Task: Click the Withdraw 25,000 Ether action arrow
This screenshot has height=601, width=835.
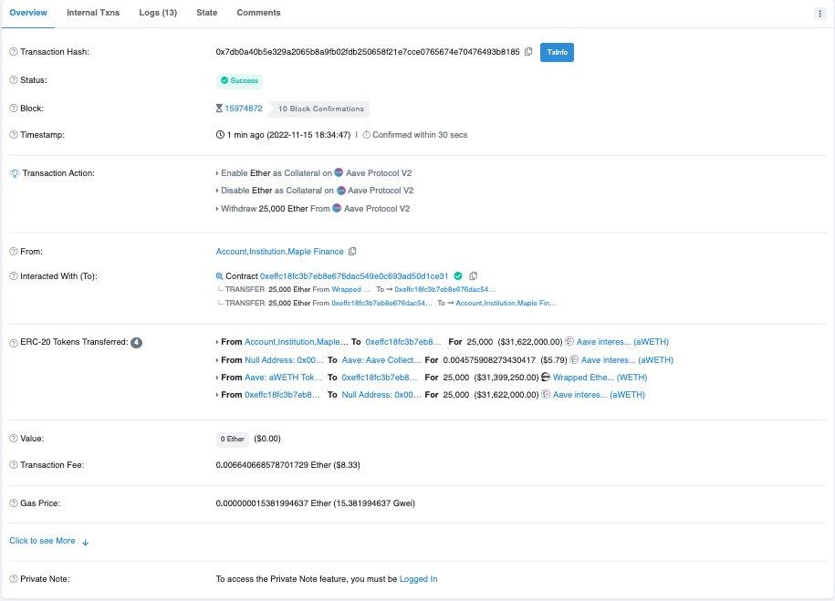Action: [217, 209]
